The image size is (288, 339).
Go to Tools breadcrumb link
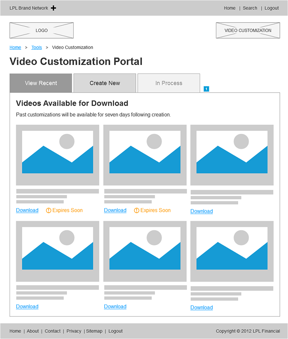[37, 47]
